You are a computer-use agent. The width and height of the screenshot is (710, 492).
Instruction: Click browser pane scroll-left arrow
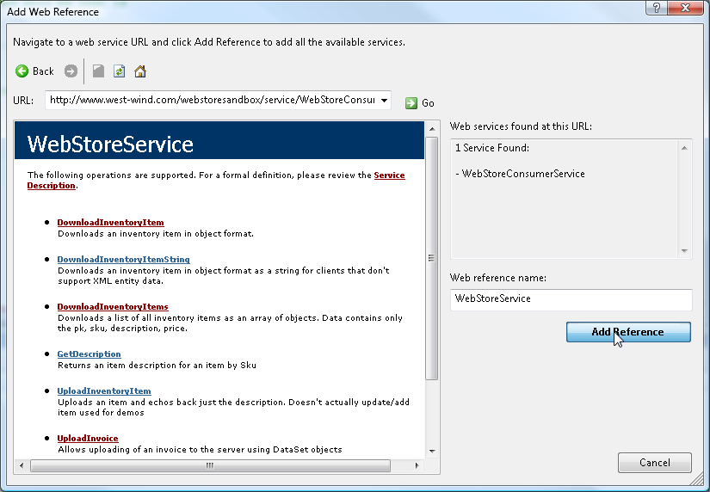22,465
